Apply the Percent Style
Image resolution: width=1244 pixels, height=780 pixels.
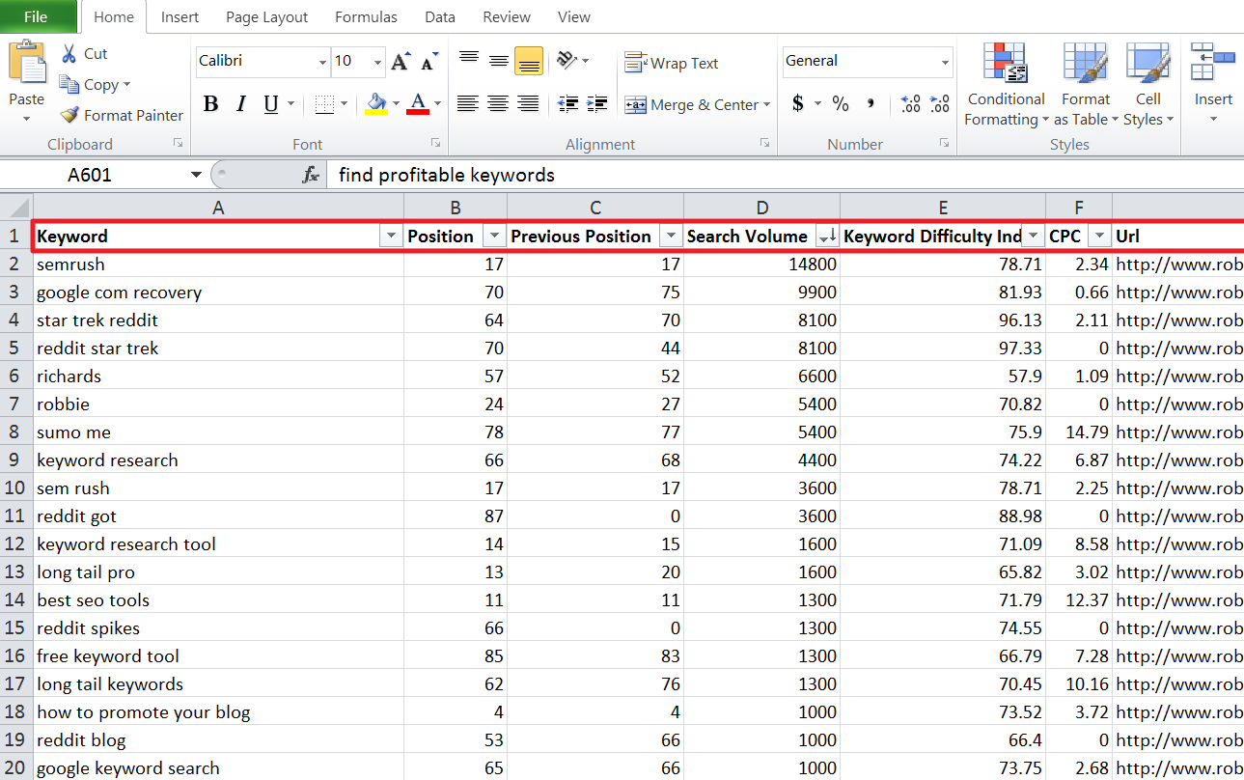pyautogui.click(x=840, y=101)
